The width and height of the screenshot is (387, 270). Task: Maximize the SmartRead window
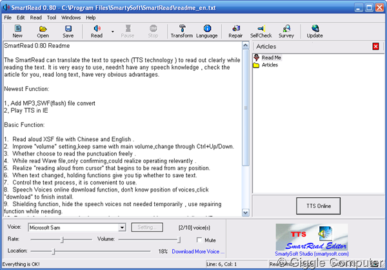369,8
